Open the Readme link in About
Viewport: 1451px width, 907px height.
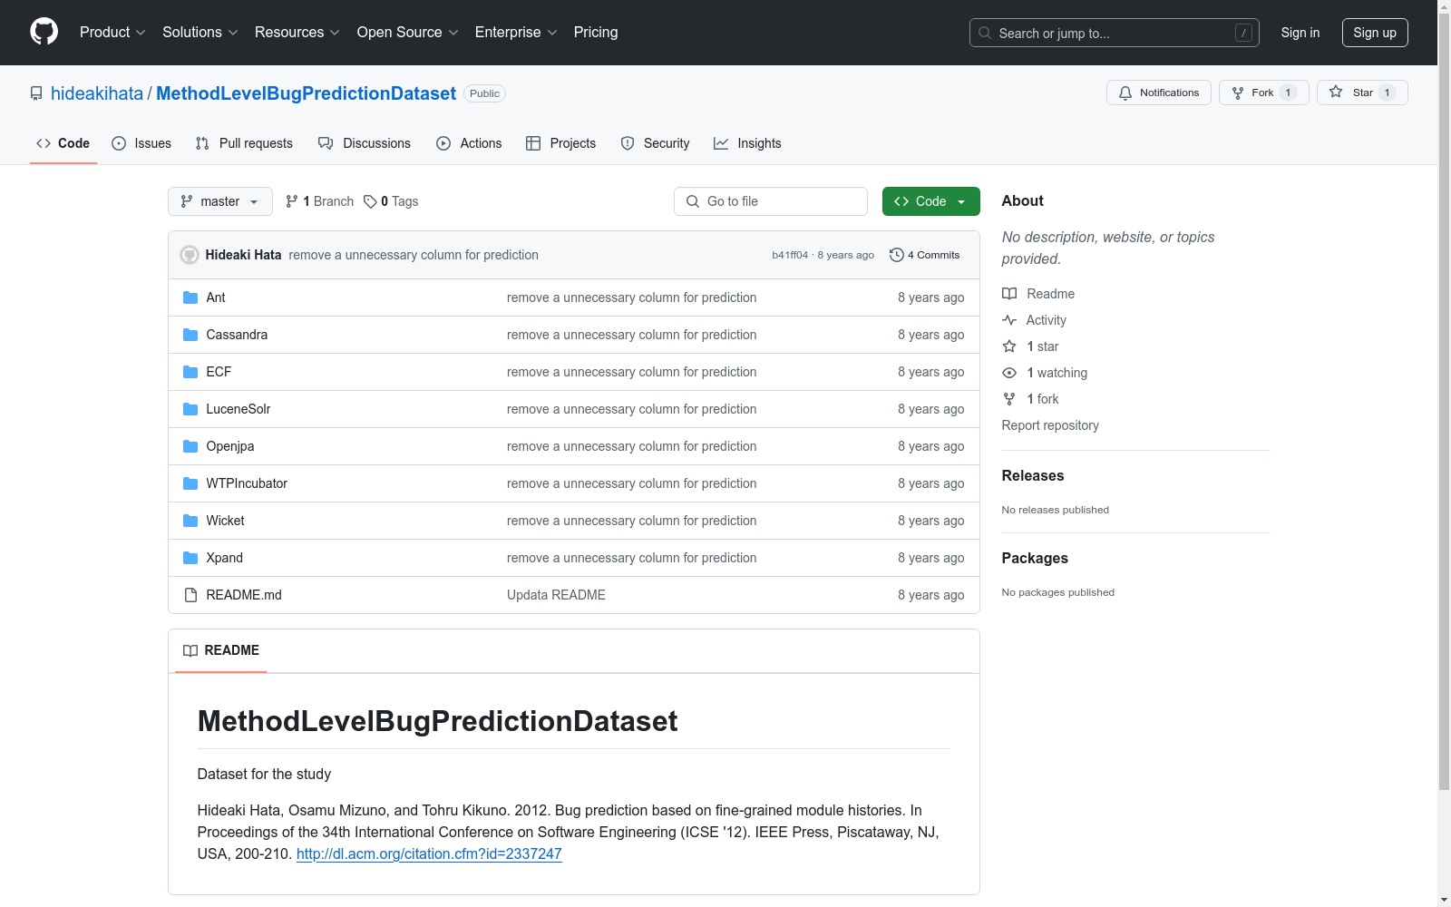coord(1038,294)
